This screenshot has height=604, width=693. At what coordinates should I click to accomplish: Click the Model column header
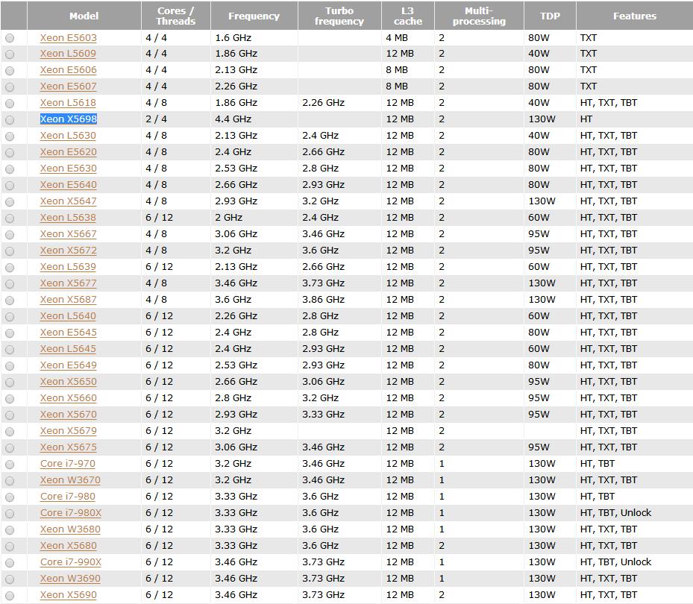point(84,16)
